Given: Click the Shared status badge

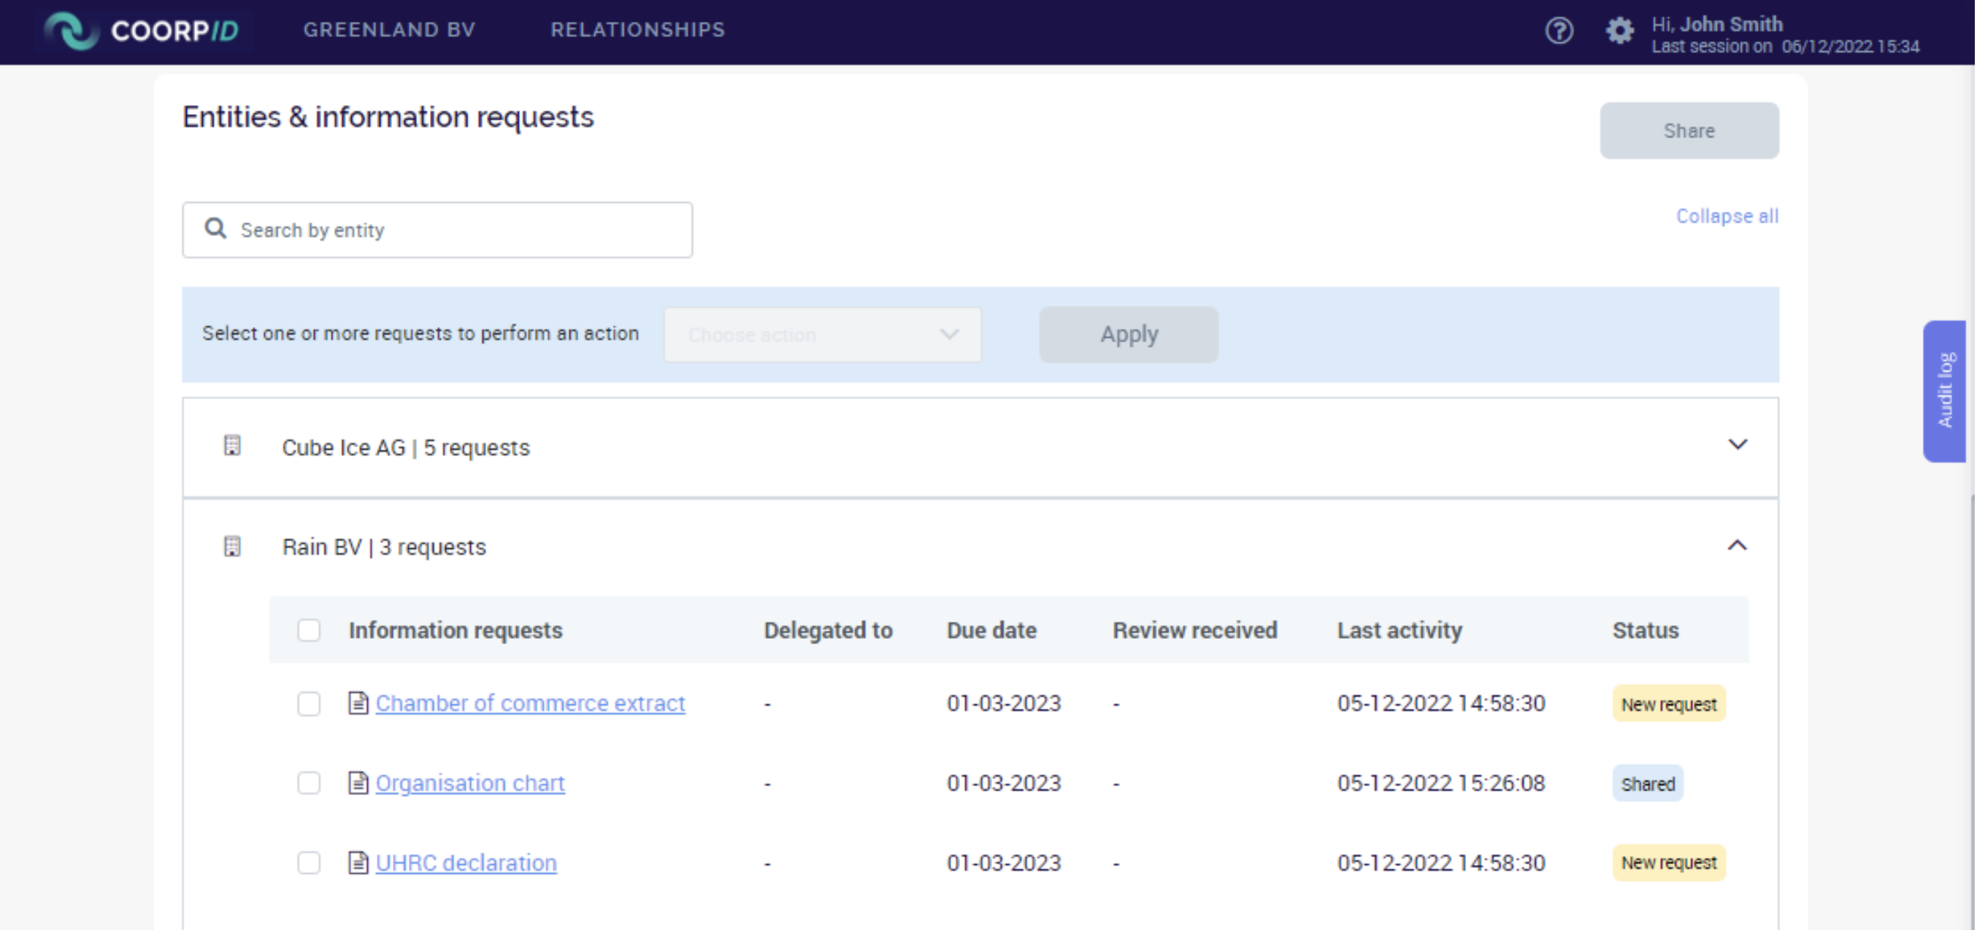Looking at the screenshot, I should point(1648,783).
